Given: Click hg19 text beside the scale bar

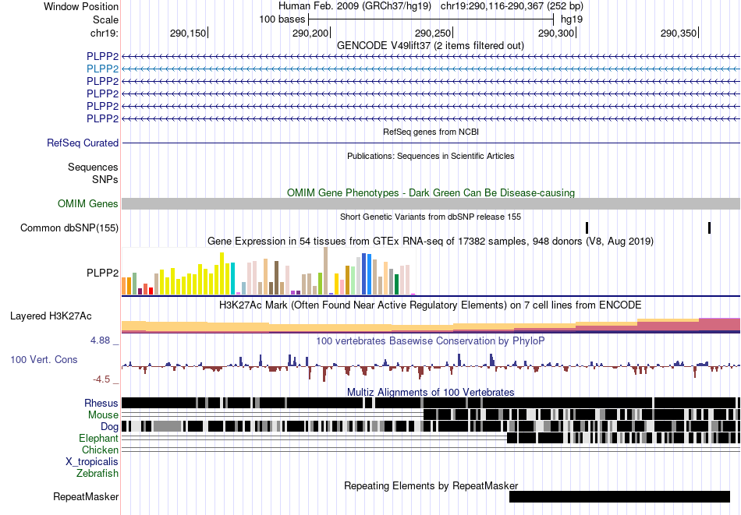Looking at the screenshot, I should 571,19.
